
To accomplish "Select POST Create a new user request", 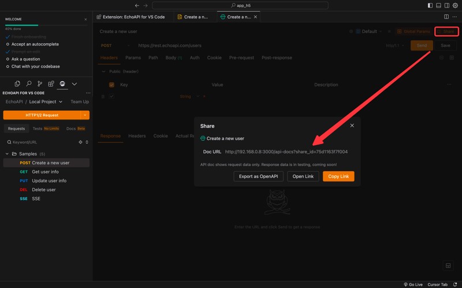I will [46, 163].
